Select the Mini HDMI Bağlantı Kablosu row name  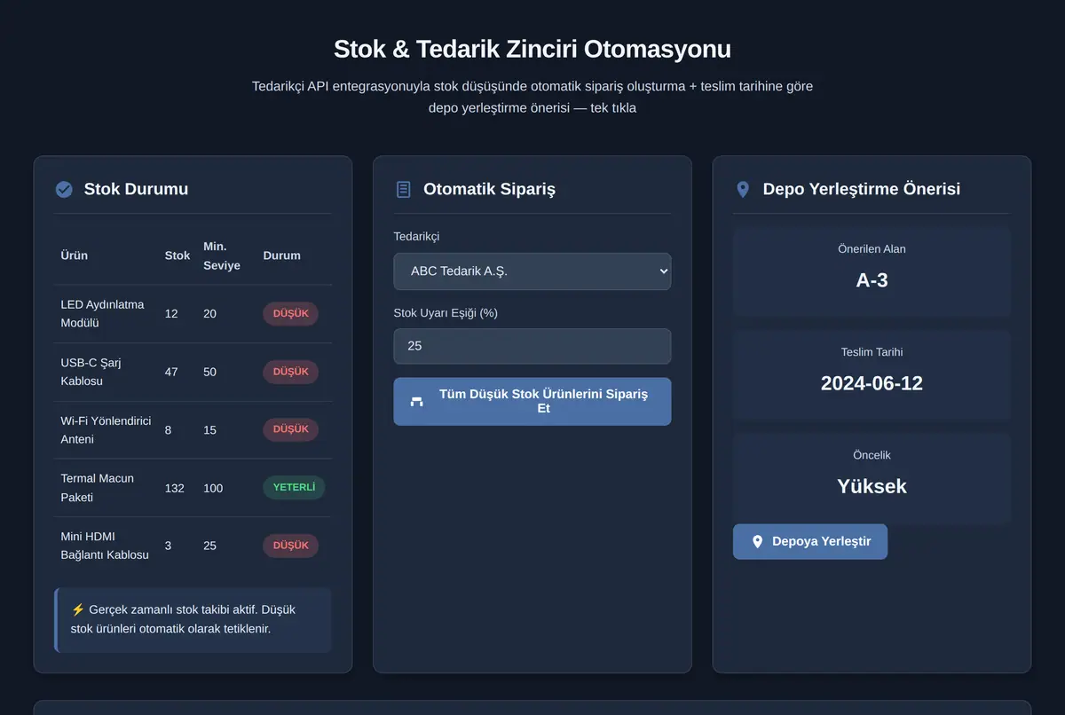[x=105, y=546]
